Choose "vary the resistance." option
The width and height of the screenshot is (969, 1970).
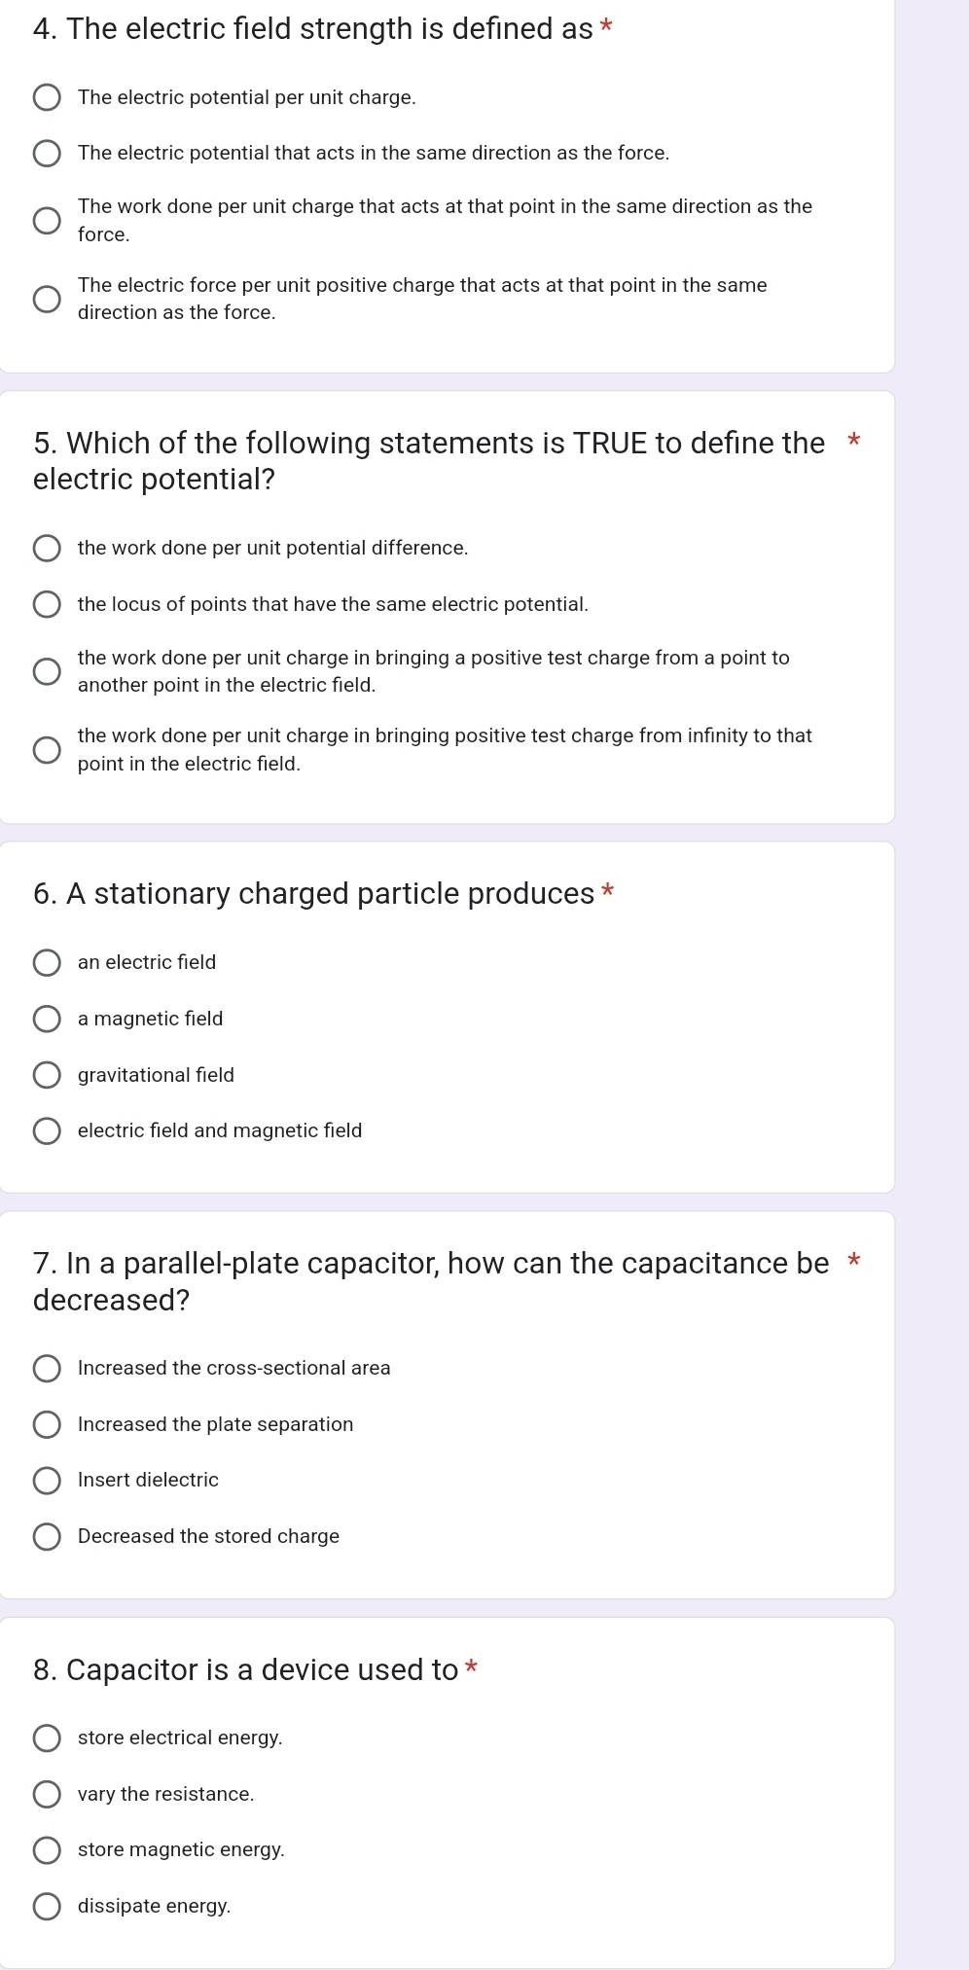(47, 1794)
